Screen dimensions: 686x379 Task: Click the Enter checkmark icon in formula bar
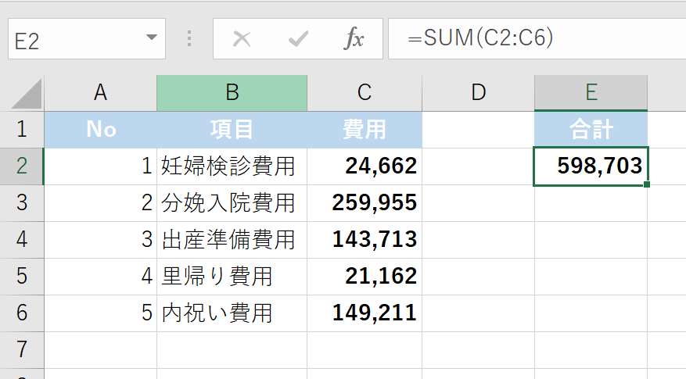pyautogui.click(x=298, y=39)
